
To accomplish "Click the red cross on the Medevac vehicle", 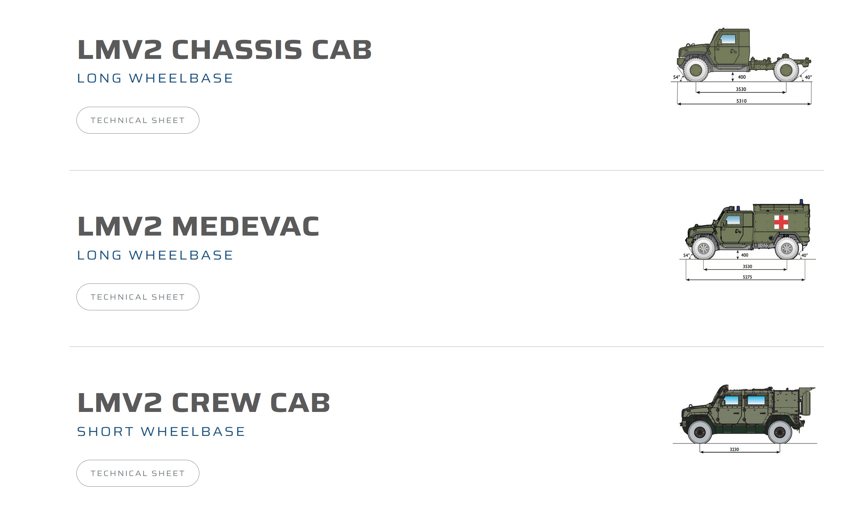I will click(781, 222).
